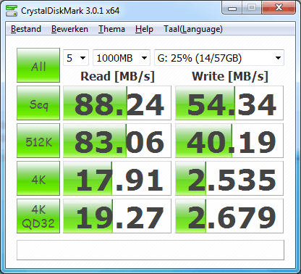Select the 4K QD32 read value 19.27

(117, 216)
